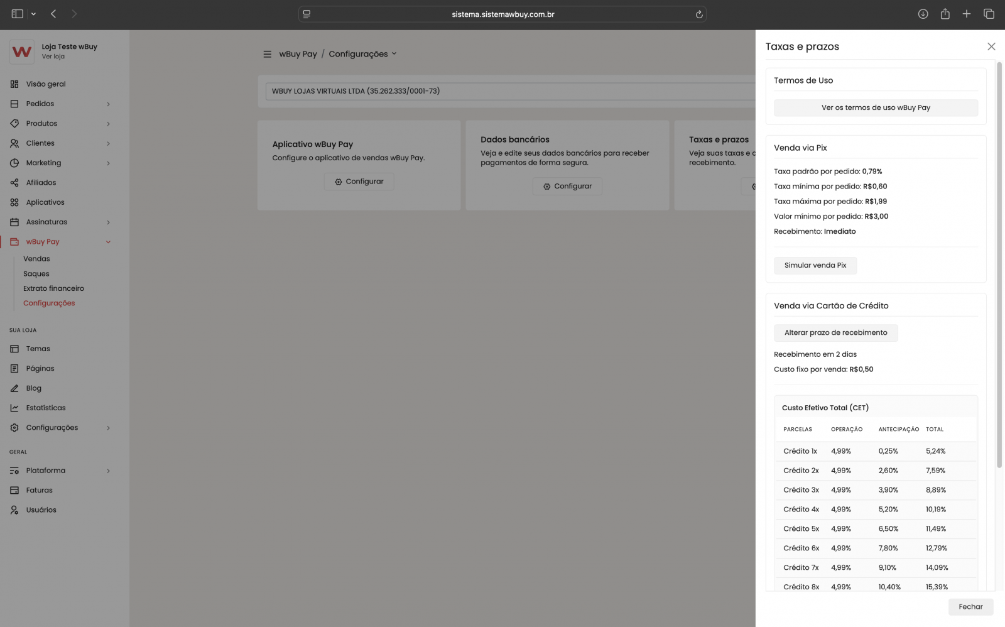Click the Visão geral dashboard icon
The height and width of the screenshot is (627, 1005).
(14, 84)
